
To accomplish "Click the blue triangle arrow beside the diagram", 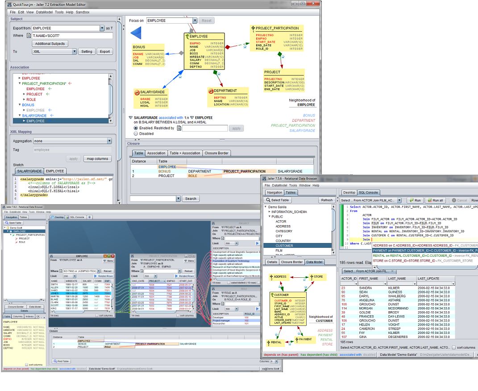I will point(136,33).
